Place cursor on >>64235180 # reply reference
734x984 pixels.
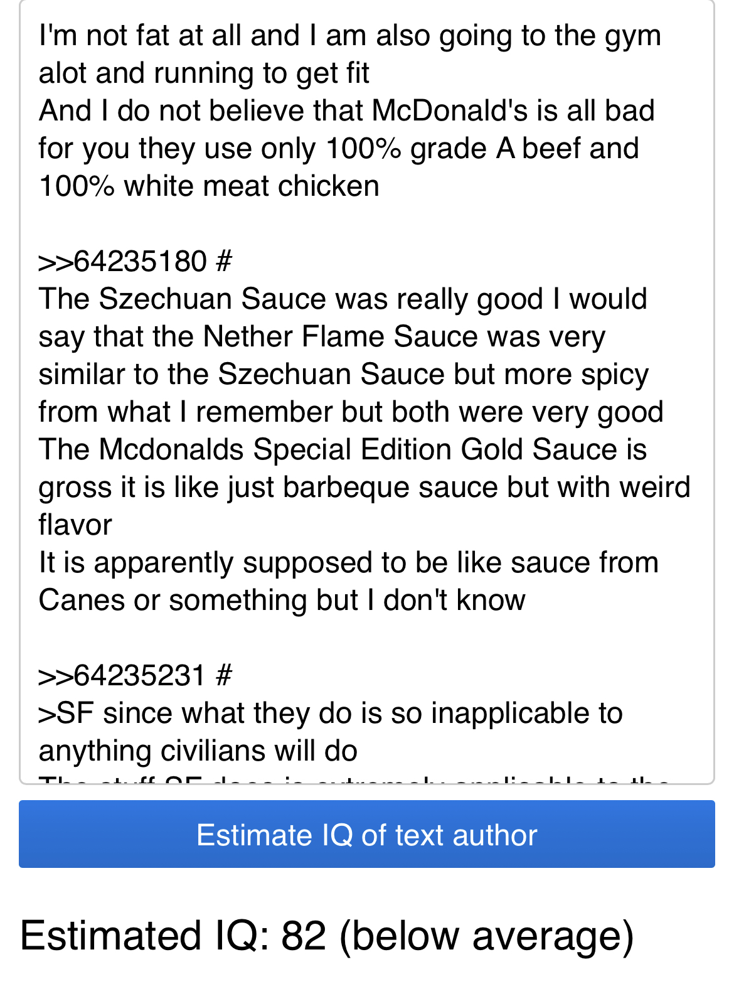point(135,262)
